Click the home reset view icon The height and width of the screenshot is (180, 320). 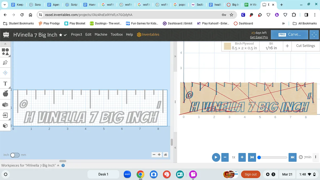tap(166, 155)
